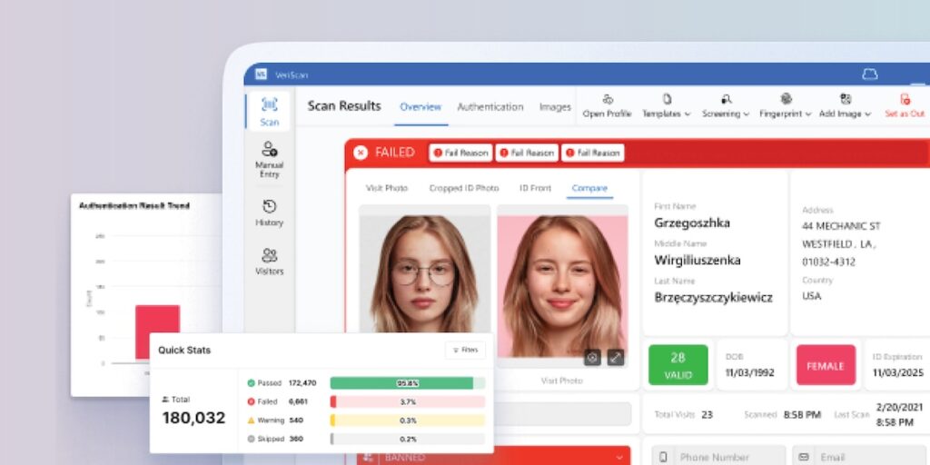This screenshot has height=465, width=930.
Task: Select the ID Front tab
Action: 536,188
